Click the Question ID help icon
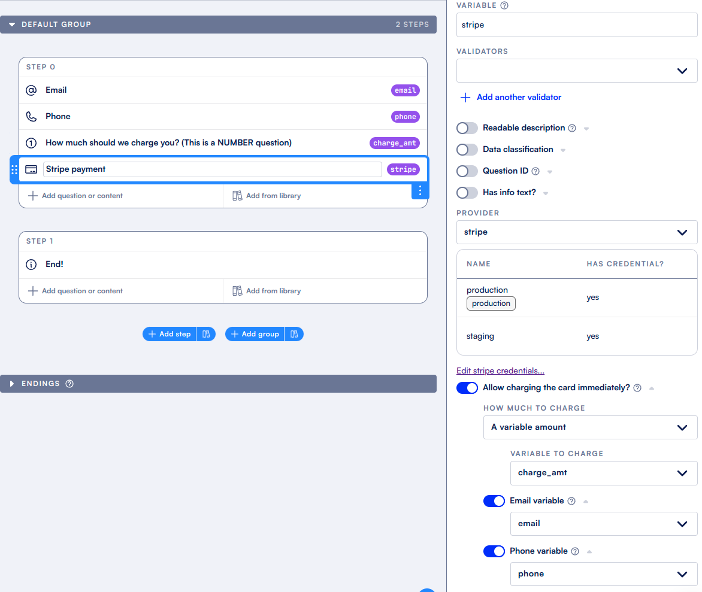Screen dimensions: 702x592 click(535, 171)
